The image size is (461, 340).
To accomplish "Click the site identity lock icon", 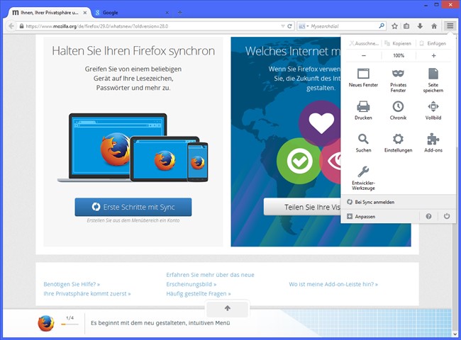I will tap(21, 26).
